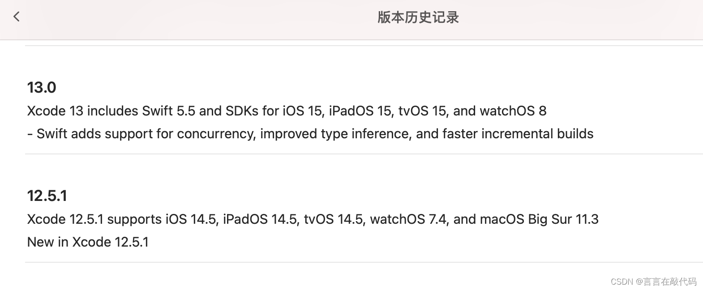
Task: Select the line New in Xcode 12.5.1
Action: point(88,242)
